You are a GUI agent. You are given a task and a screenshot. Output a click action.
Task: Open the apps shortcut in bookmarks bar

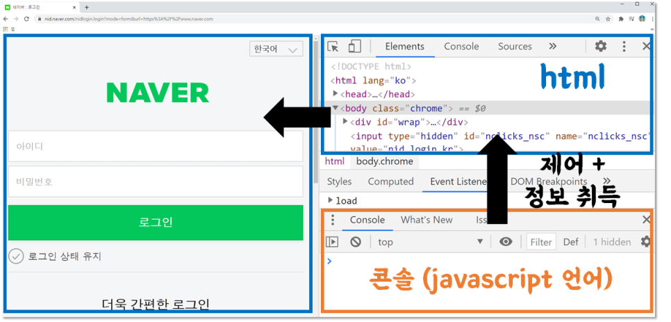6,29
